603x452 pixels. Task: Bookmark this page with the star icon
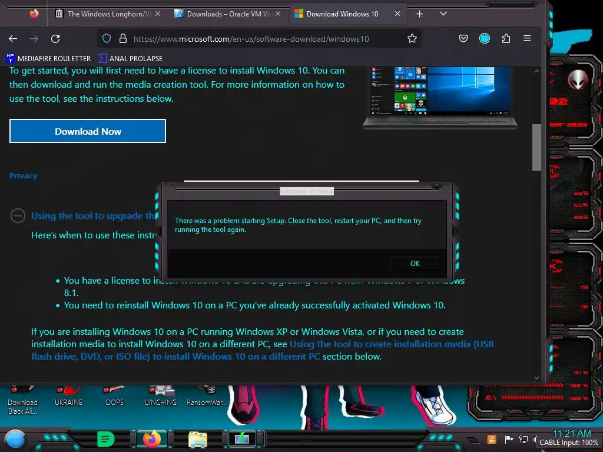pyautogui.click(x=412, y=38)
